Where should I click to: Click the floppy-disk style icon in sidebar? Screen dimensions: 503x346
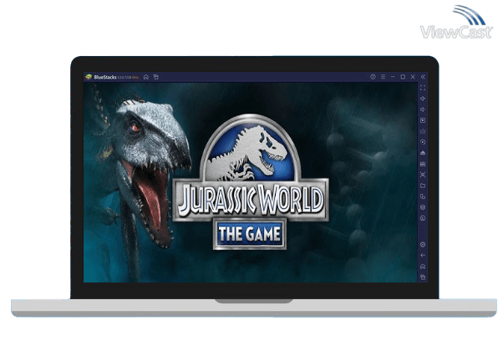point(423,164)
